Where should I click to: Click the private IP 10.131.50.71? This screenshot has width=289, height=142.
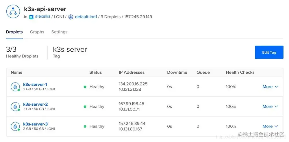[129, 109]
